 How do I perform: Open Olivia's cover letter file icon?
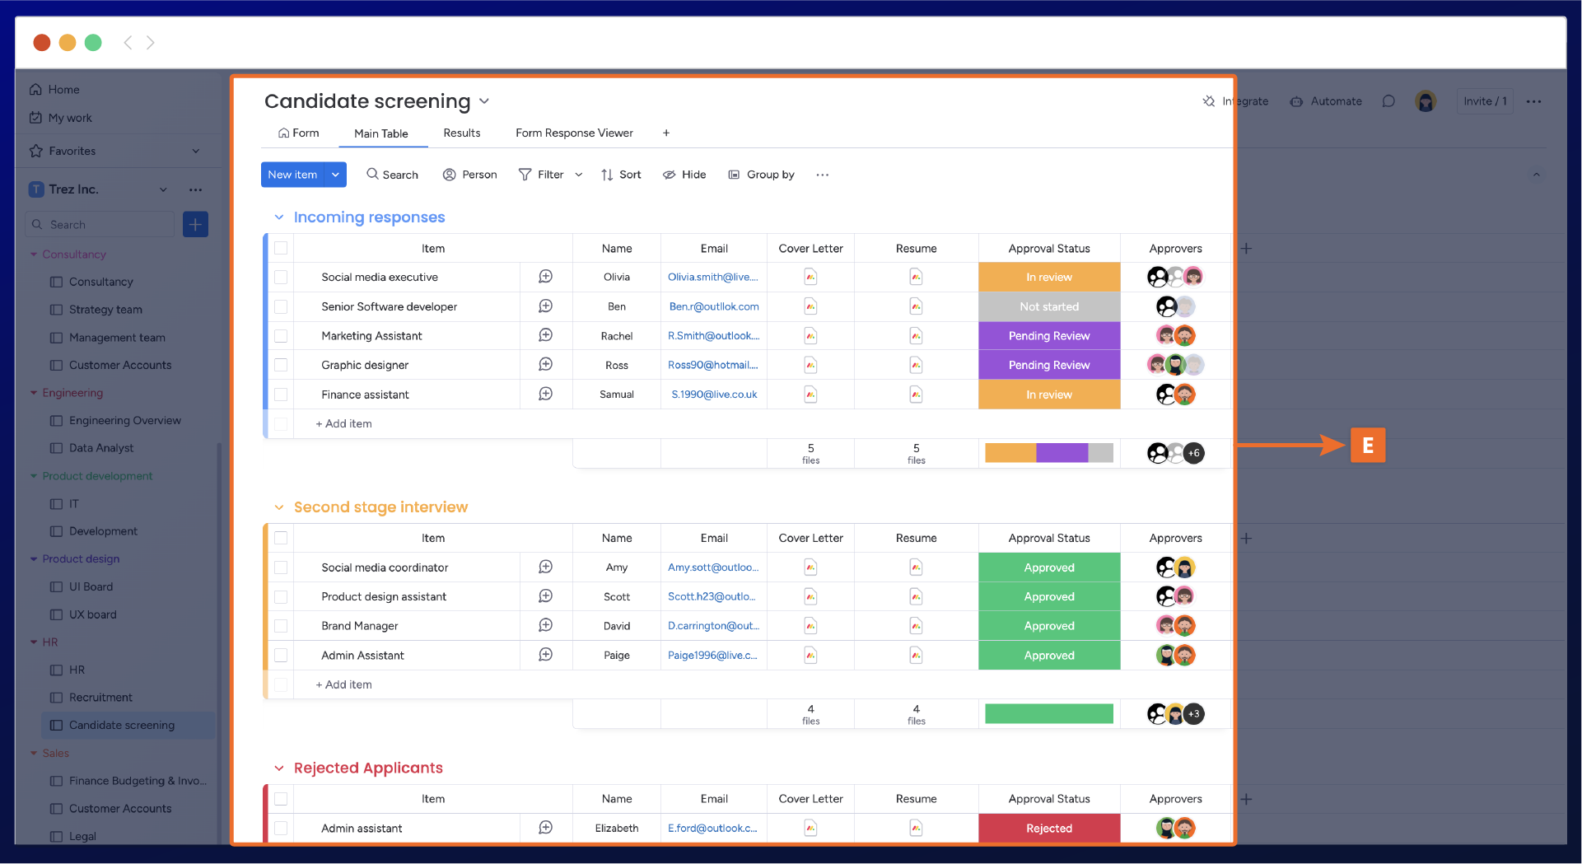(810, 277)
